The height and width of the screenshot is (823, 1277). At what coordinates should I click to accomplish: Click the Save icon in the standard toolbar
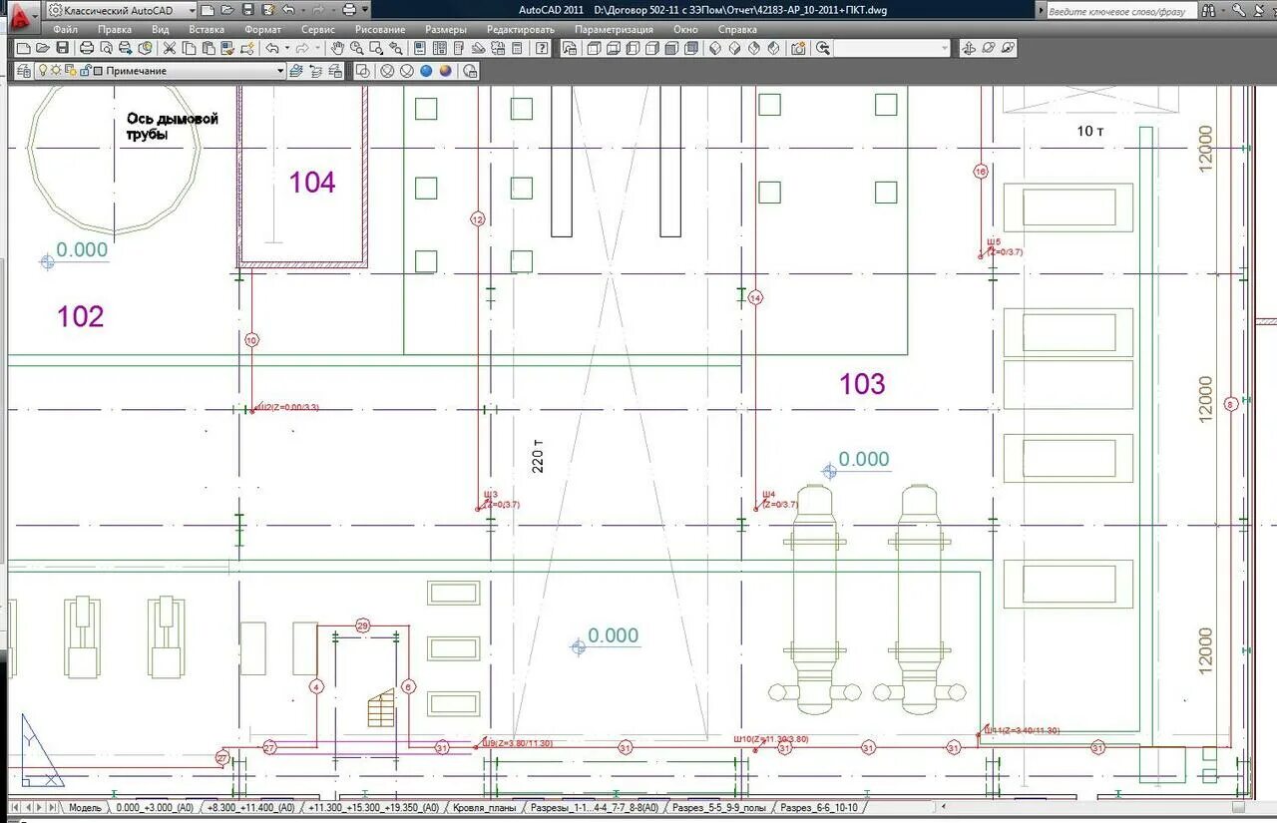tap(62, 48)
